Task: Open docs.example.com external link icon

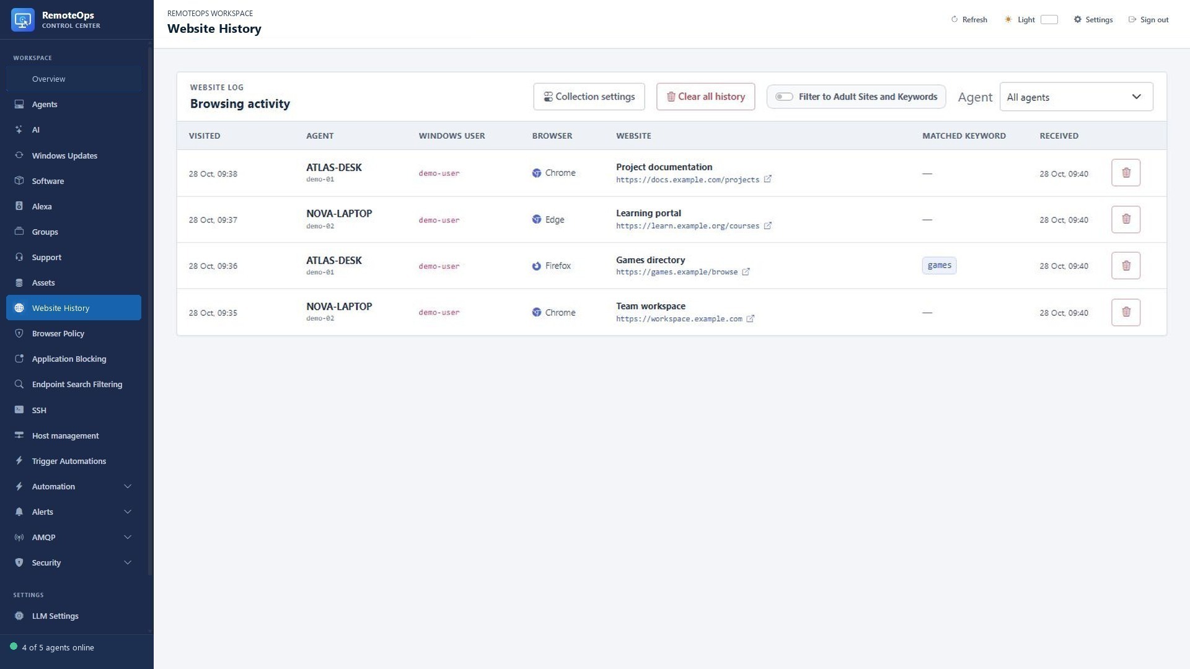Action: point(767,179)
